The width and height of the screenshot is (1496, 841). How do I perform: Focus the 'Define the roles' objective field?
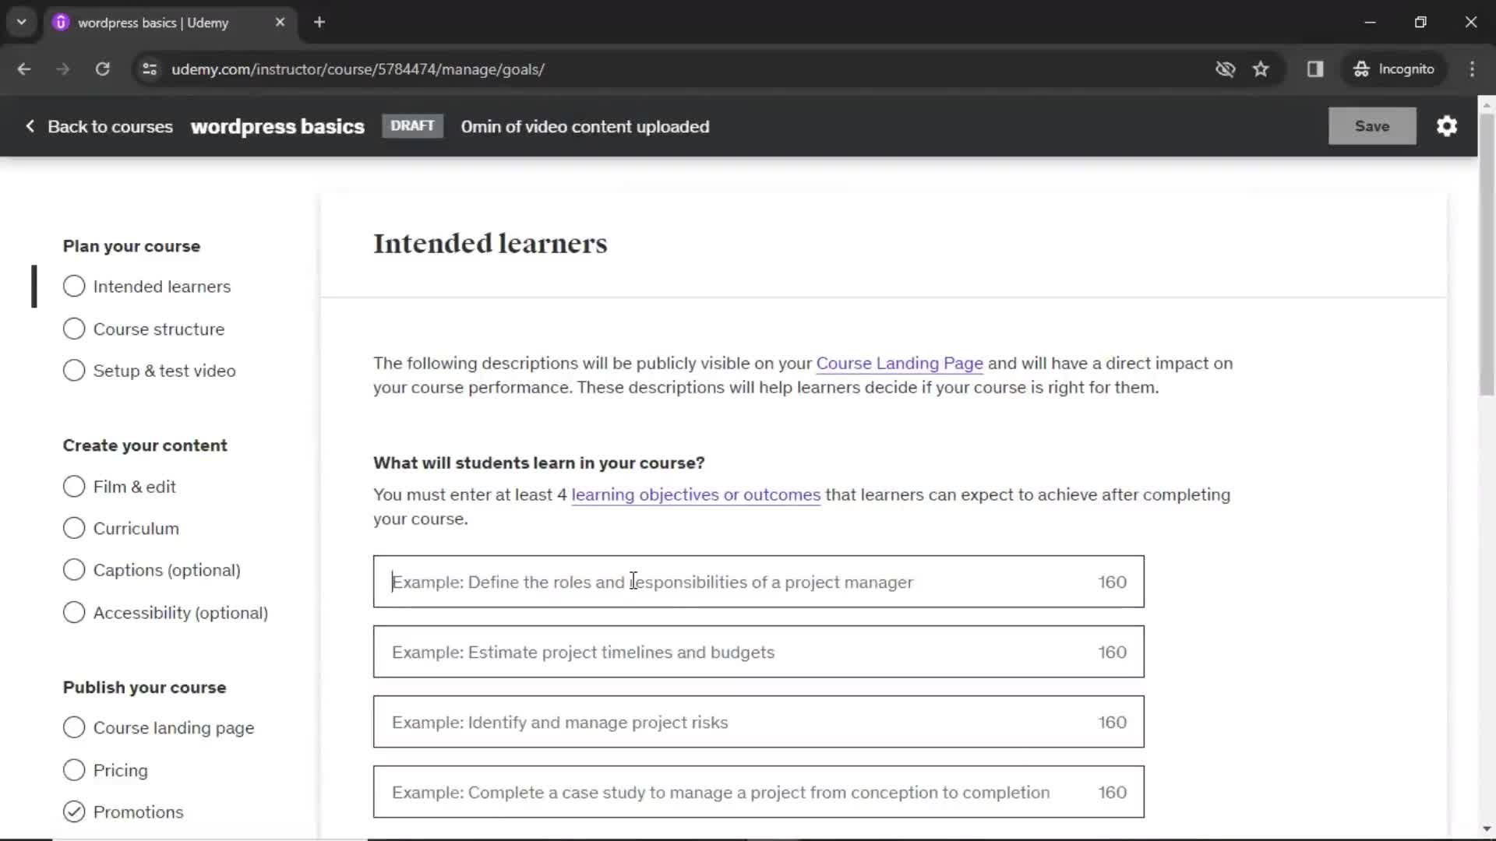[x=758, y=582]
